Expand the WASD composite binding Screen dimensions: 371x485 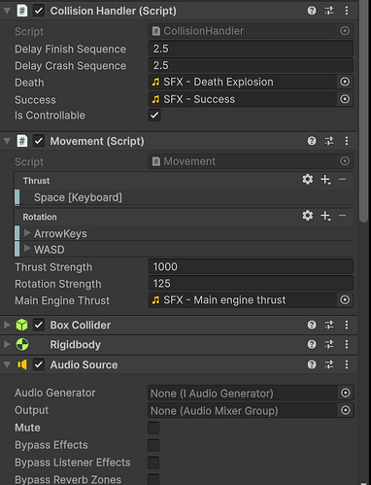[x=27, y=249]
